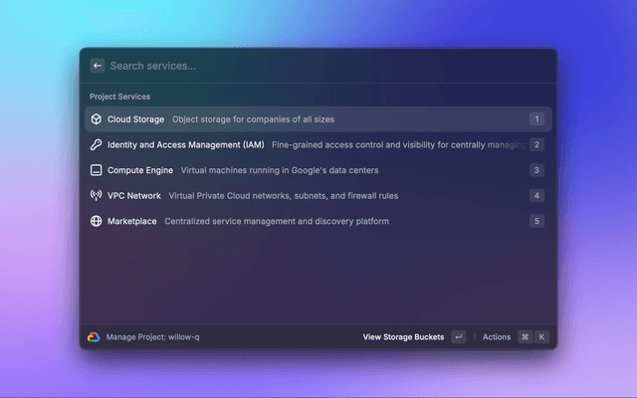Open the Marketplace service entry
This screenshot has height=398, width=637.
pyautogui.click(x=131, y=221)
